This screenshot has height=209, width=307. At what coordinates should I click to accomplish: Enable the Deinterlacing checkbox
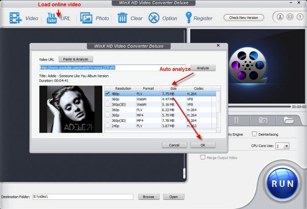tap(254, 134)
